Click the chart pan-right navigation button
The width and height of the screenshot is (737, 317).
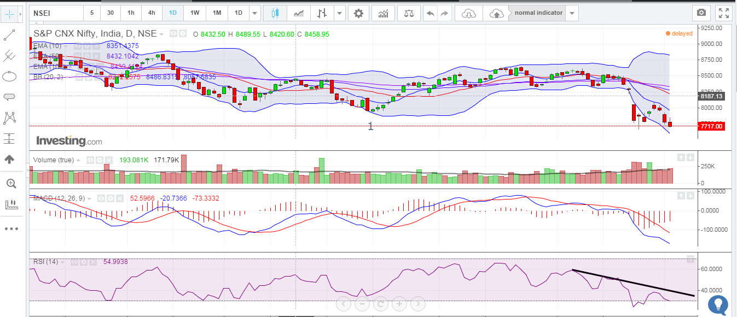point(417,303)
